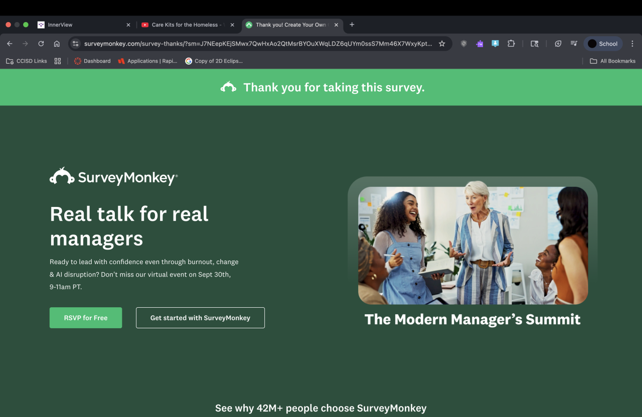The image size is (642, 417).
Task: Go back to the previous page
Action: point(10,44)
